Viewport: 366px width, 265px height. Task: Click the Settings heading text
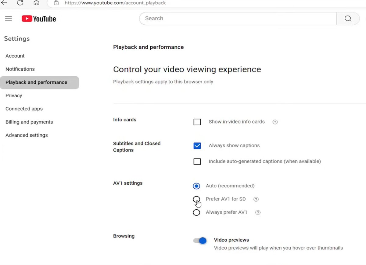(x=17, y=39)
